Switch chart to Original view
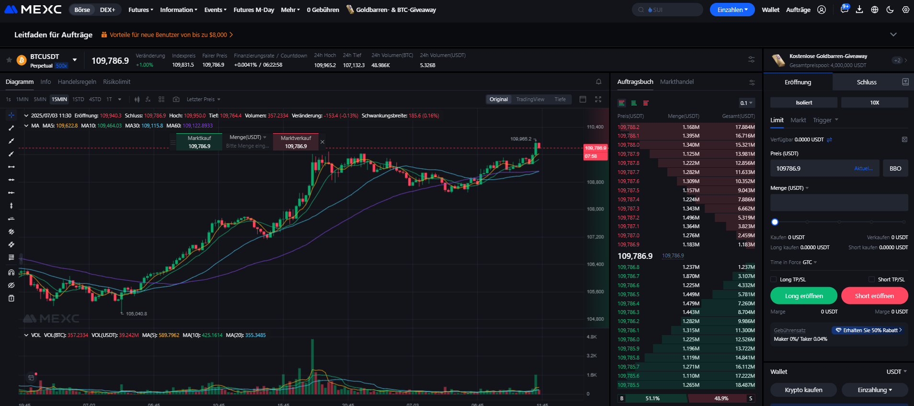This screenshot has width=914, height=406. (499, 99)
